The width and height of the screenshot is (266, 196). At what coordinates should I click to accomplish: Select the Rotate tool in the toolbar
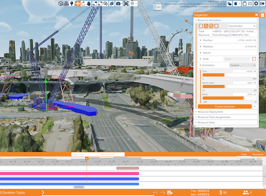(83, 3)
